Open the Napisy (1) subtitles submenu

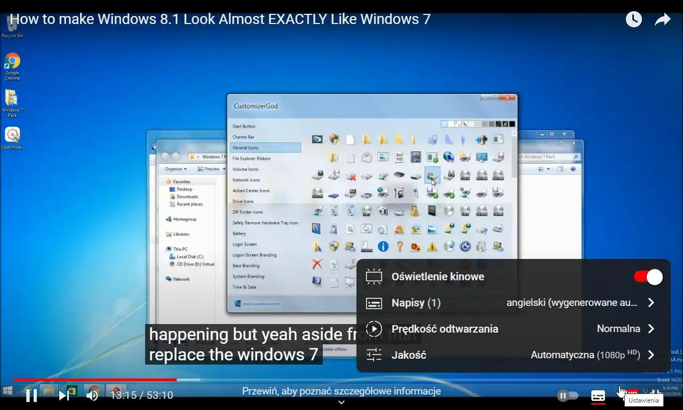tap(513, 303)
